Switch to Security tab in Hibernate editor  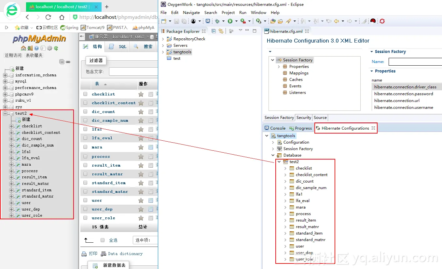tap(304, 118)
